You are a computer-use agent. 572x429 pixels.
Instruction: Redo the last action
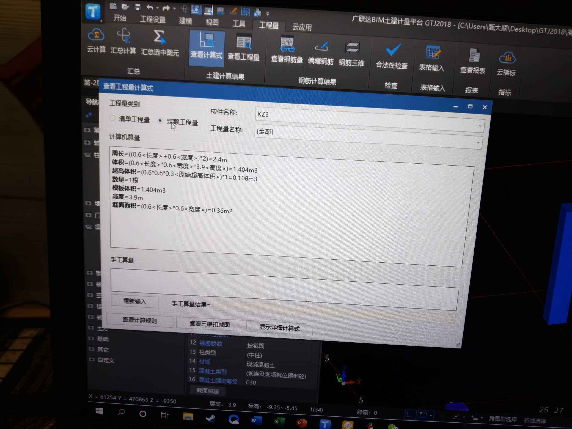[166, 8]
